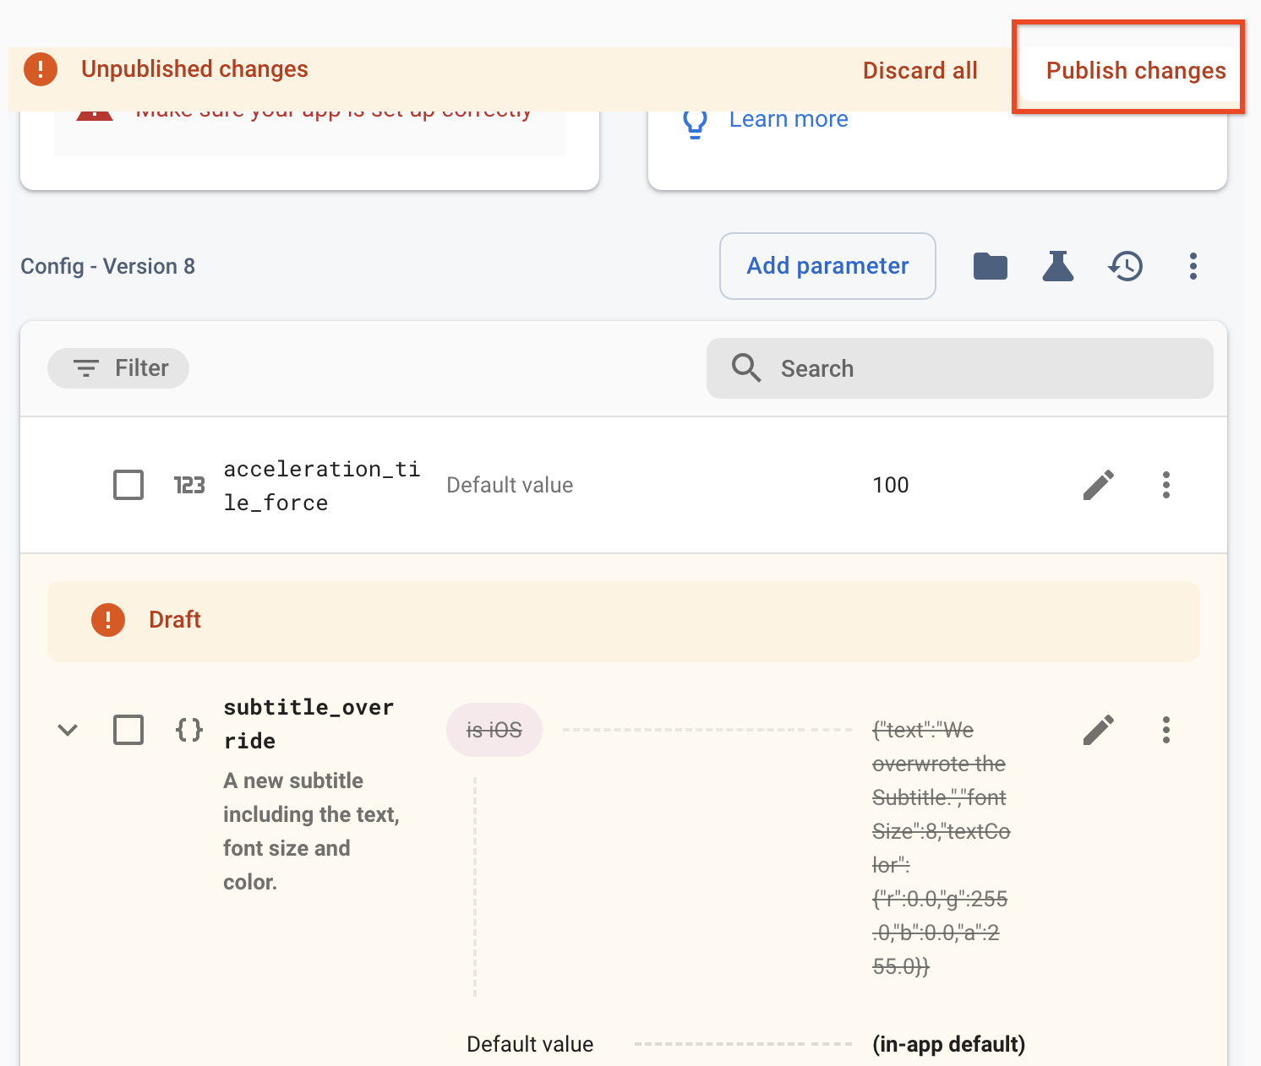This screenshot has height=1066, width=1261.
Task: Check the Unpublished changes warning icon
Action: click(40, 69)
